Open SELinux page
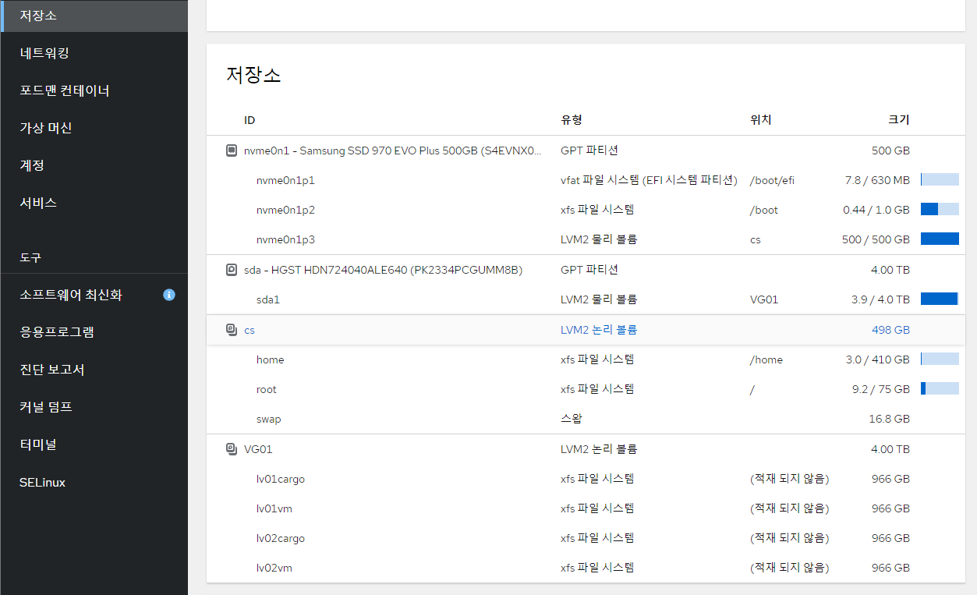The height and width of the screenshot is (595, 977). [94, 482]
